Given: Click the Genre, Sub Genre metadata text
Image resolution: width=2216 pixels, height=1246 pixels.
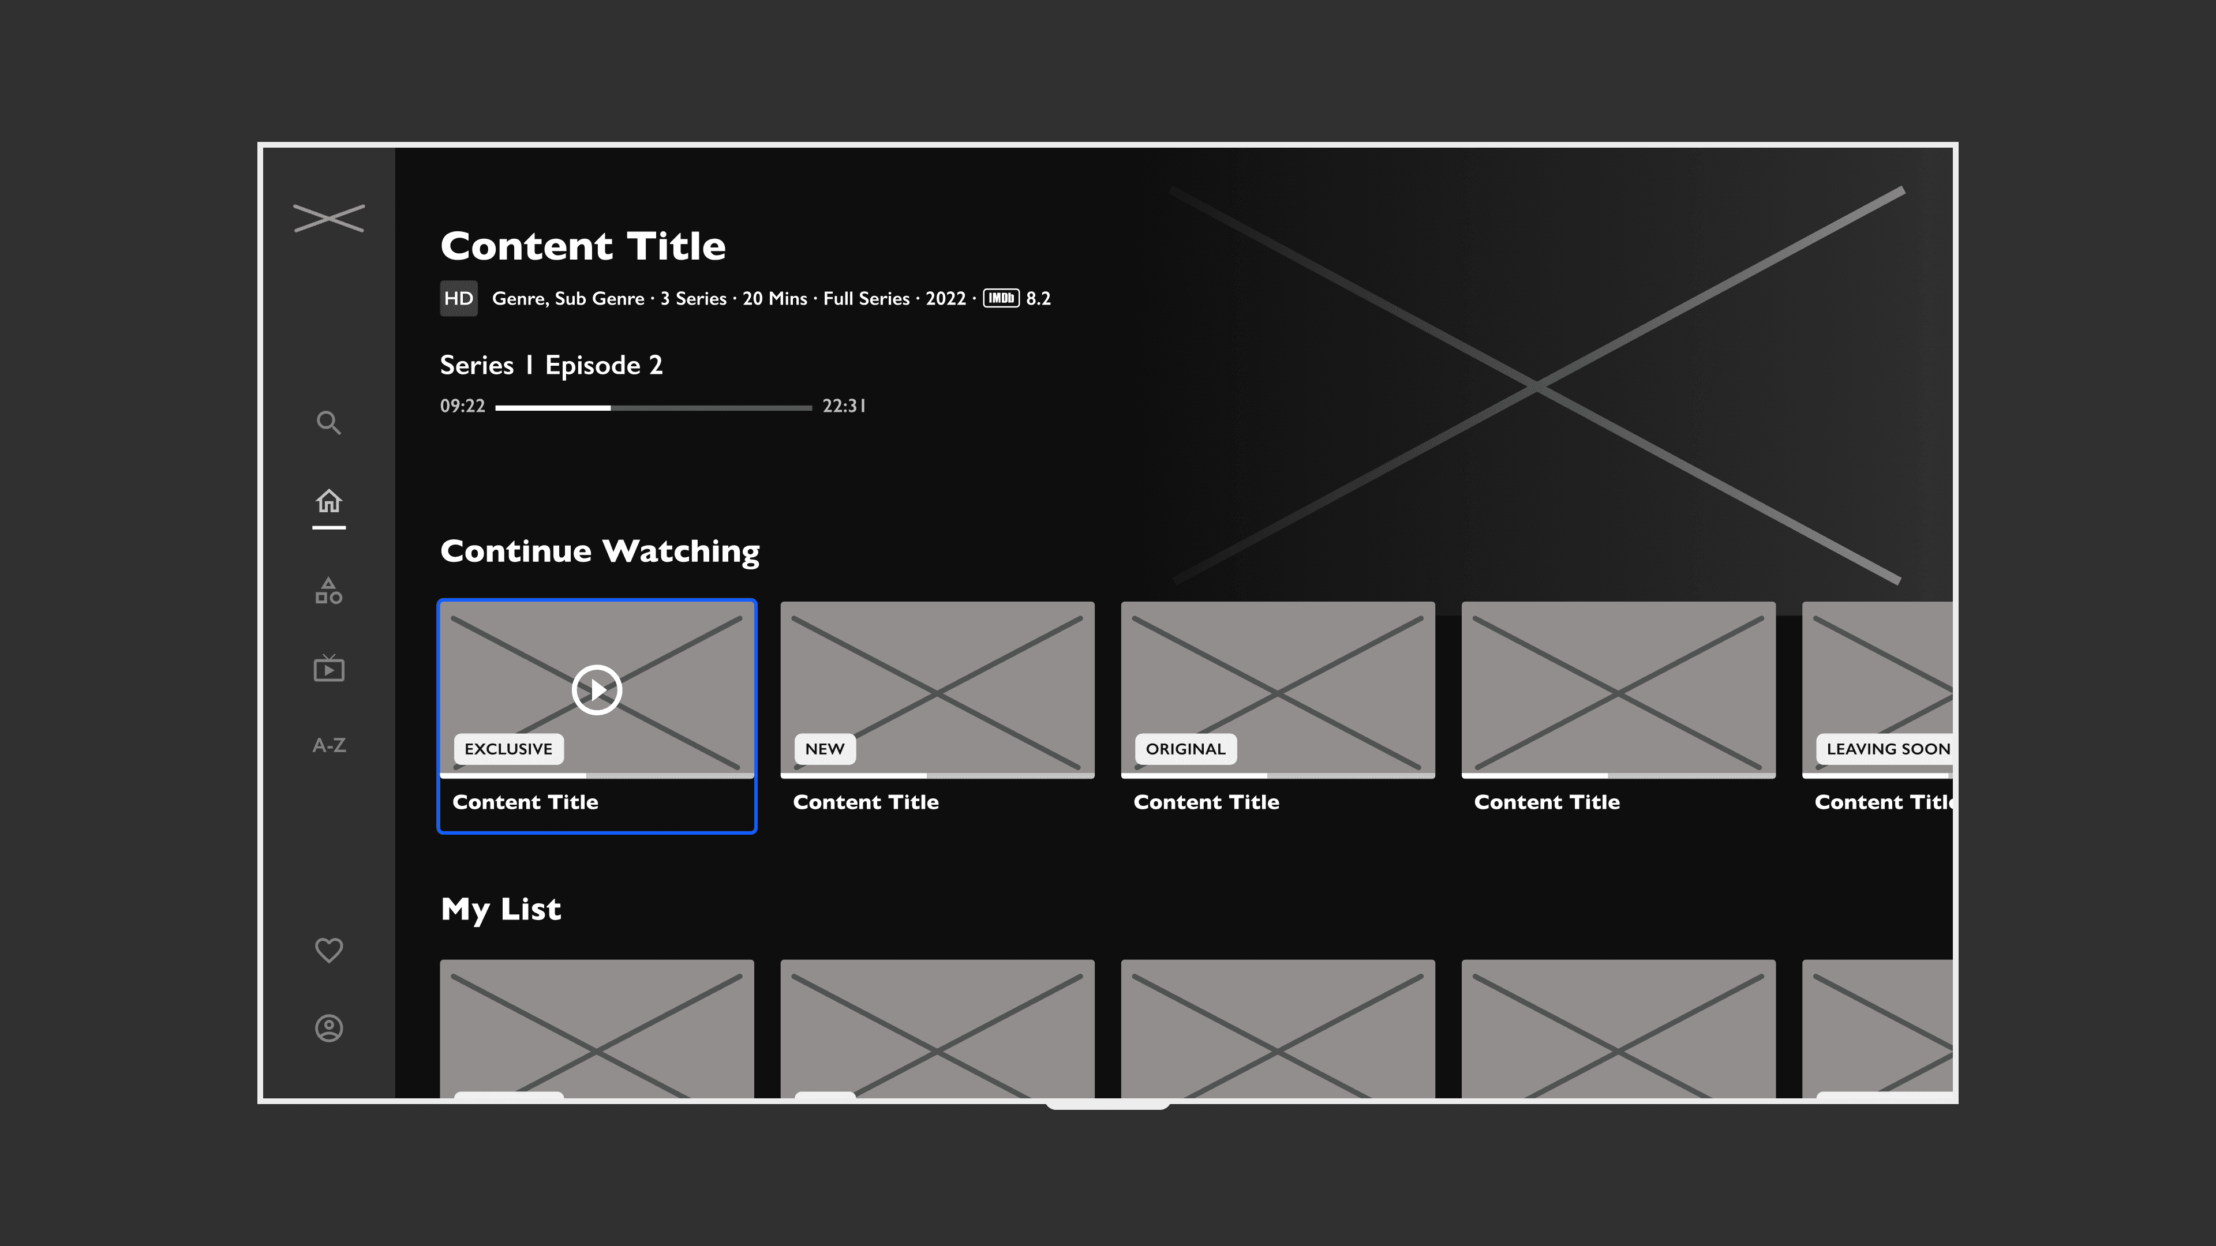Looking at the screenshot, I should (568, 298).
